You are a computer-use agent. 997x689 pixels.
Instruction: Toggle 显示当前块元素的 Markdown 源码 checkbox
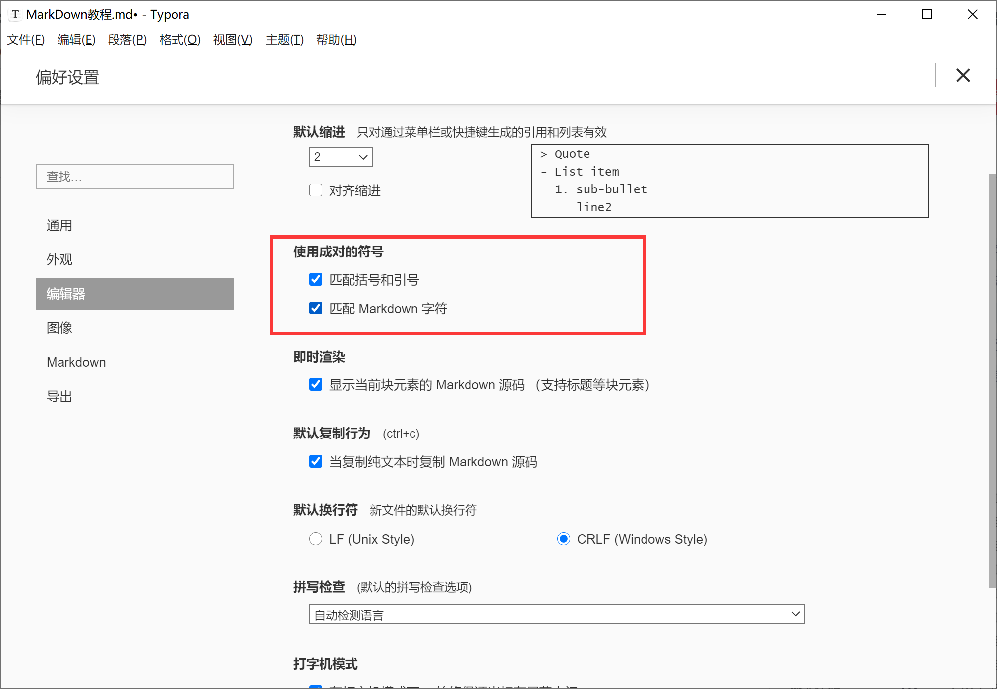(316, 384)
